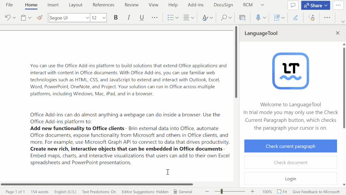Click the 100% zoom level
Image resolution: width=346 pixels, height=195 pixels.
pos(267,192)
